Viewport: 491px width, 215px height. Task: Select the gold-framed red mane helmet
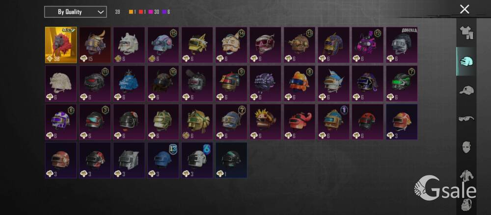click(61, 45)
